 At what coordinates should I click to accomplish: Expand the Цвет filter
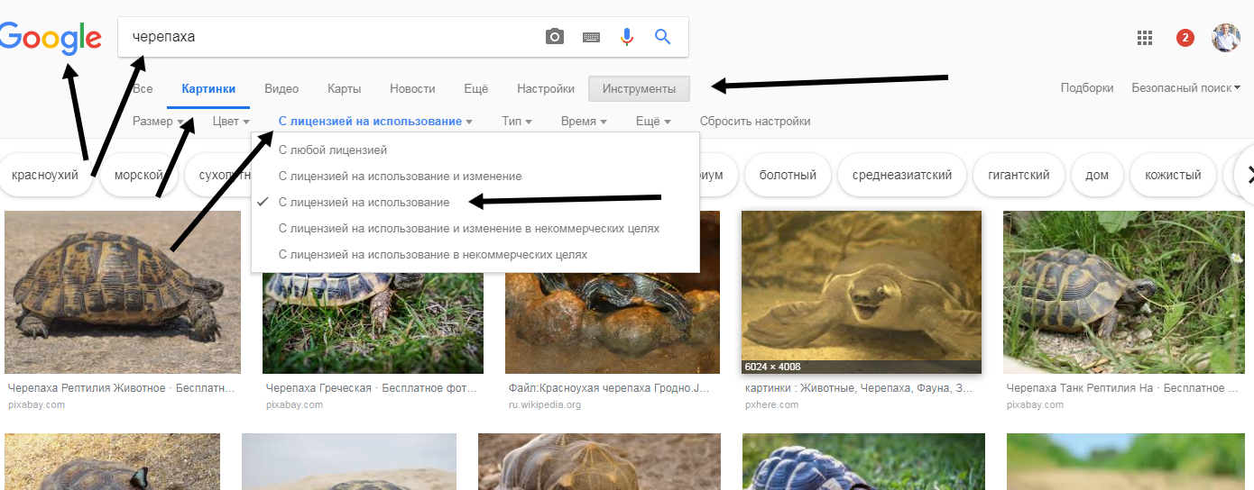point(231,121)
